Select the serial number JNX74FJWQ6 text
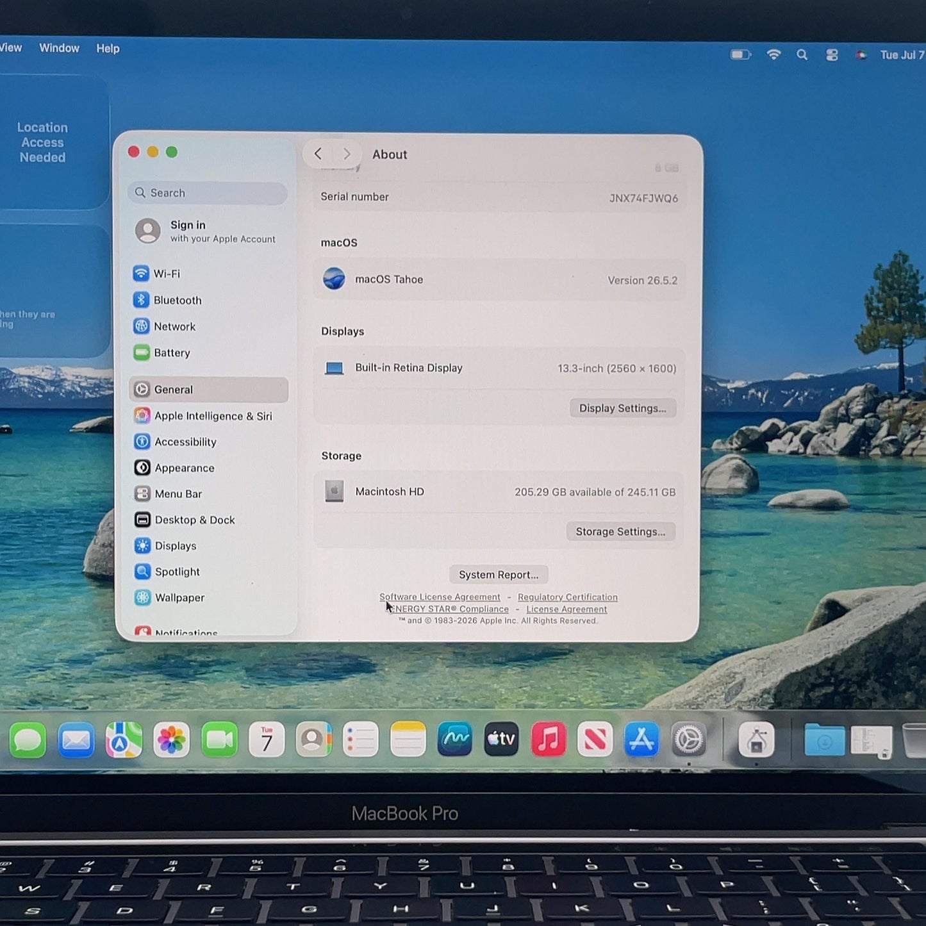The height and width of the screenshot is (926, 926). click(x=643, y=198)
